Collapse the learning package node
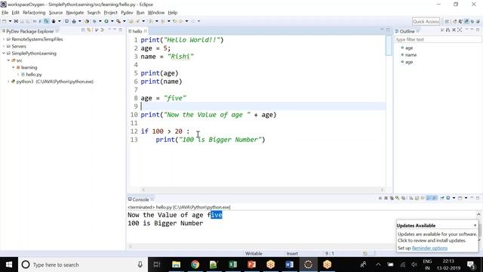This screenshot has width=483, height=272. point(14,67)
